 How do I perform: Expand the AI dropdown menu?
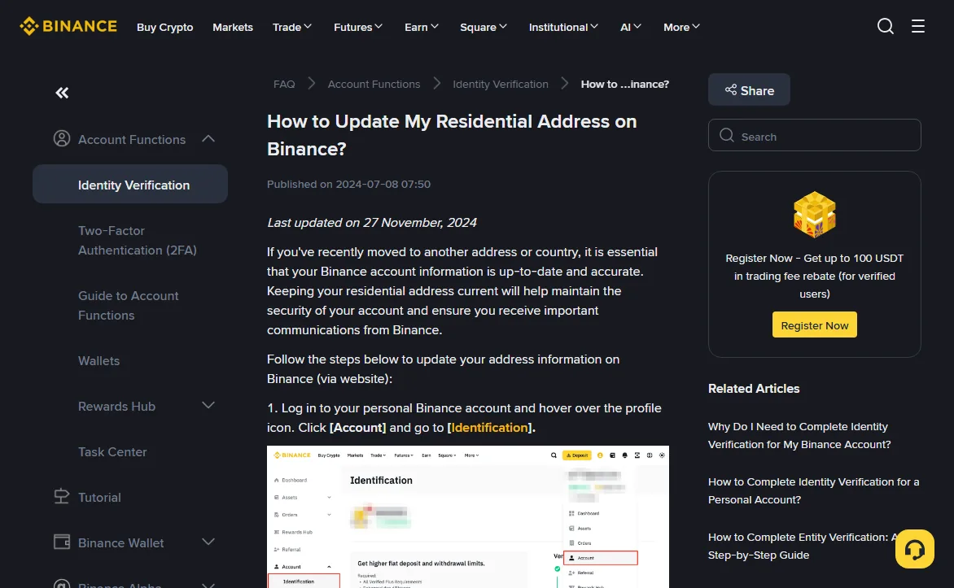coord(630,27)
